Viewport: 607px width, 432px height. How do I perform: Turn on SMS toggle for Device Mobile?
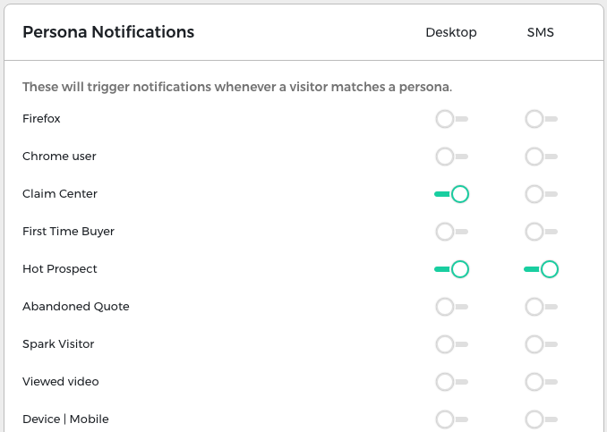coord(541,419)
